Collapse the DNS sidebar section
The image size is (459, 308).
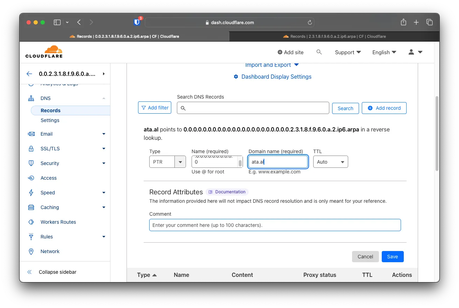(x=103, y=99)
